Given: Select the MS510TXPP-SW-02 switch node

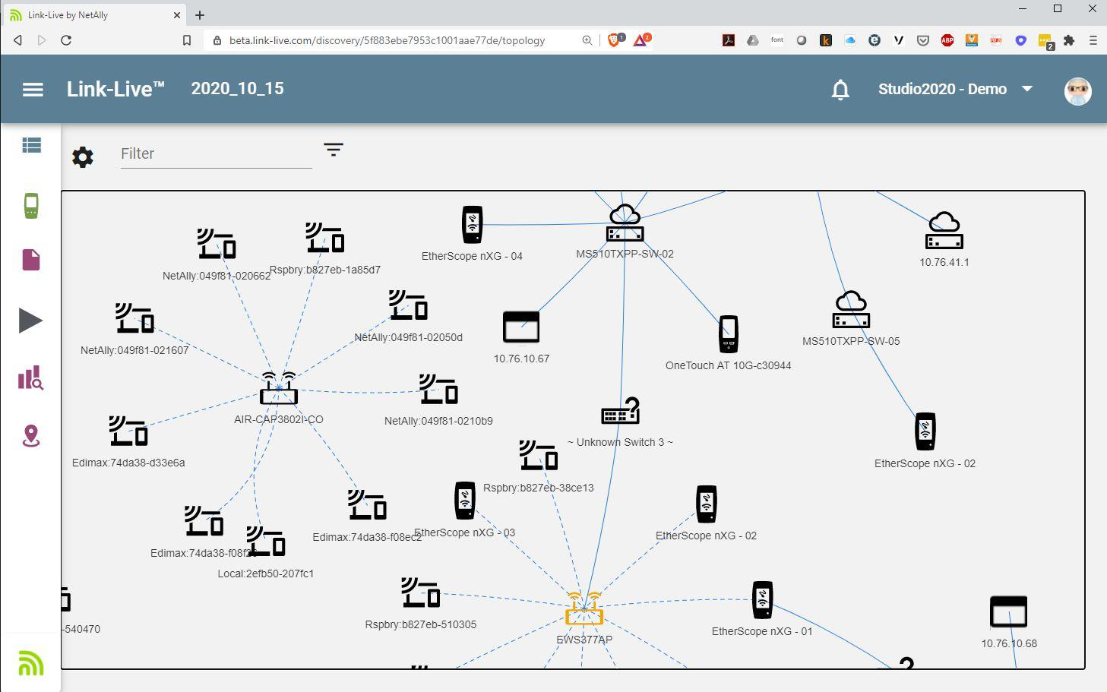Looking at the screenshot, I should click(x=625, y=223).
